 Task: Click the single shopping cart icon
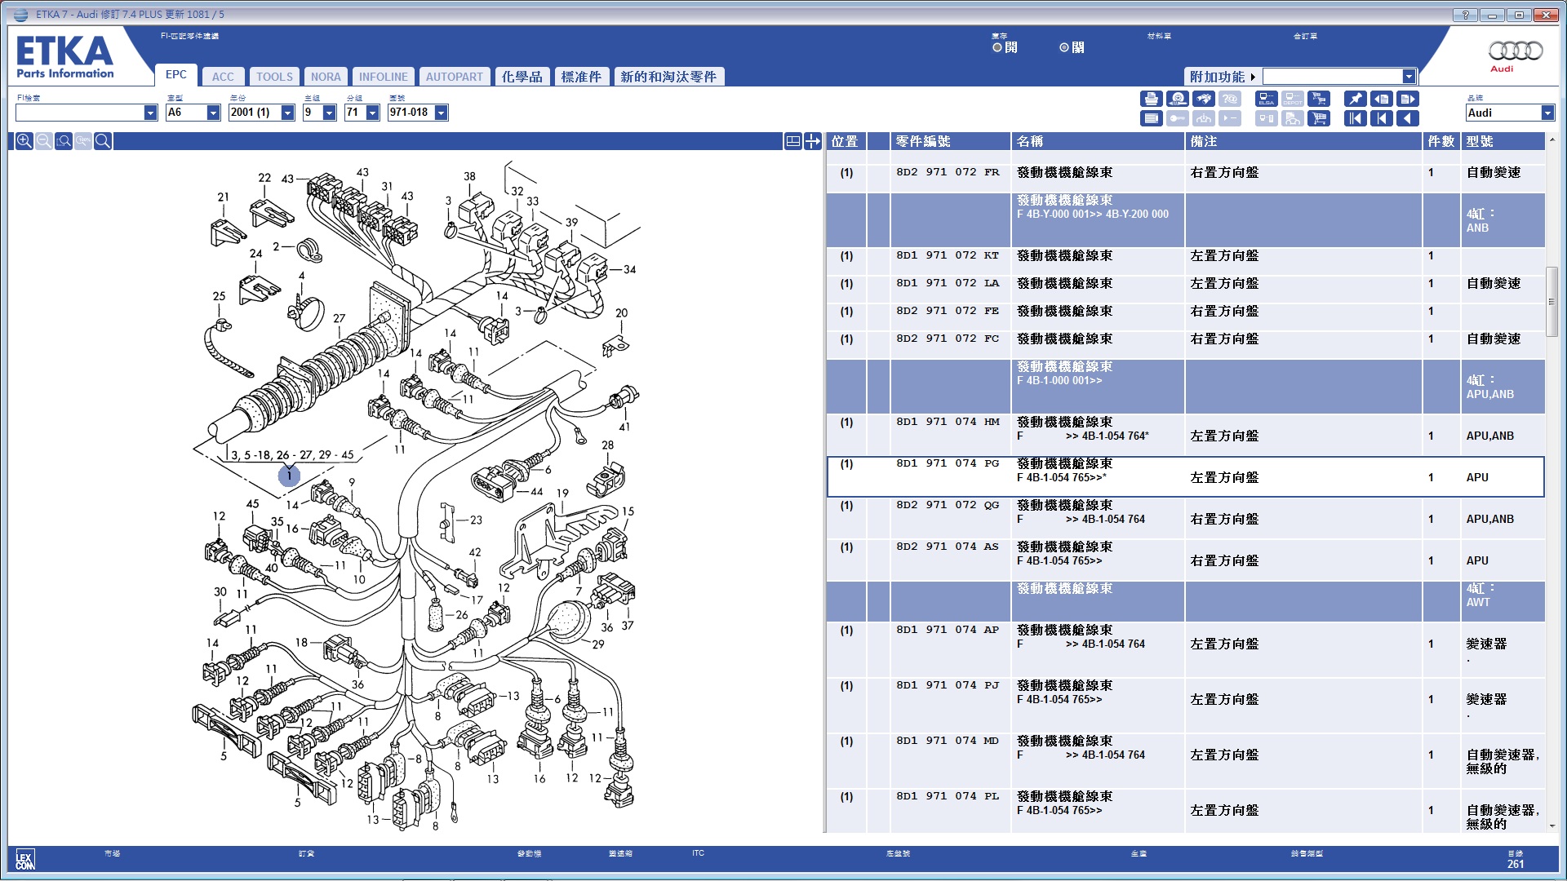1319,119
